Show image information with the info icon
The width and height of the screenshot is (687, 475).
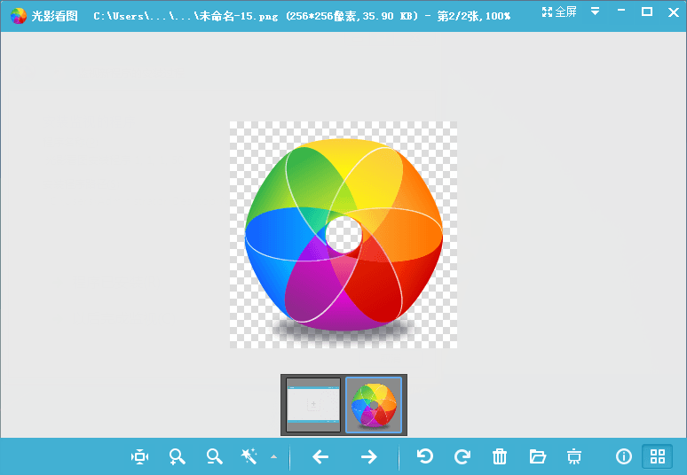pyautogui.click(x=624, y=456)
